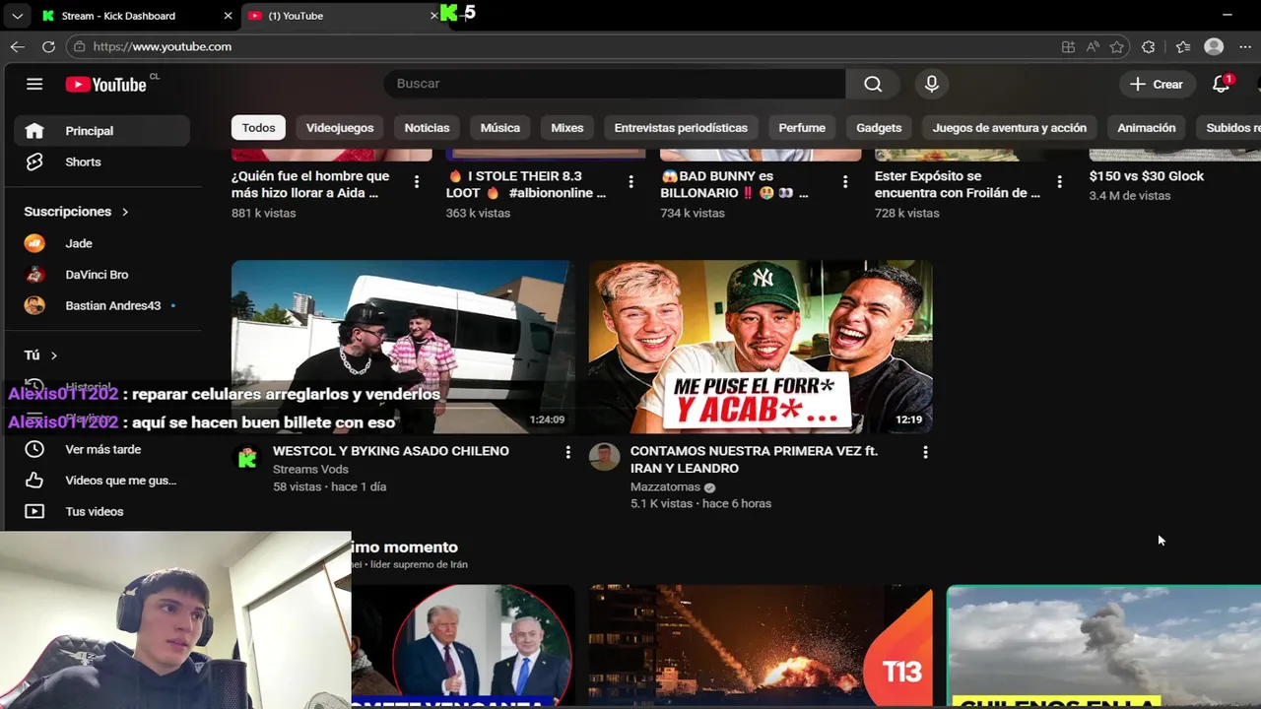Click the Mazzatomas channel avatar

point(604,457)
